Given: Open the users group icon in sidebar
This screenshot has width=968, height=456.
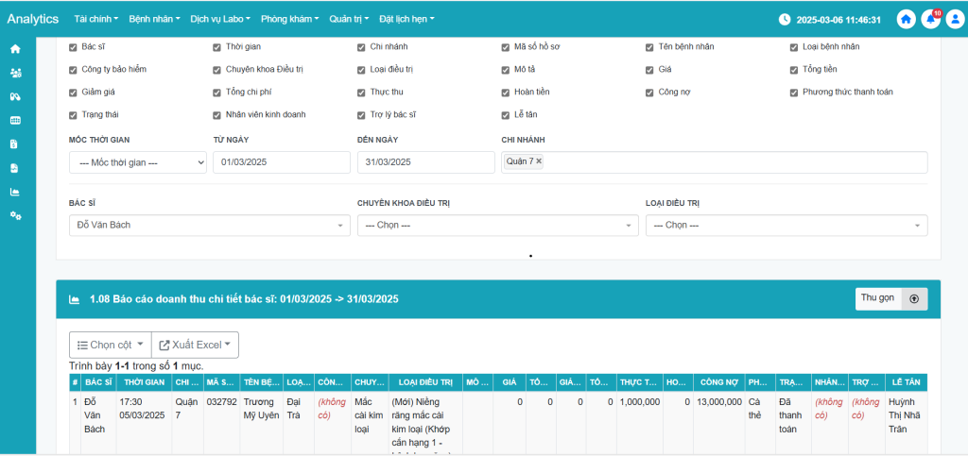Looking at the screenshot, I should (15, 73).
